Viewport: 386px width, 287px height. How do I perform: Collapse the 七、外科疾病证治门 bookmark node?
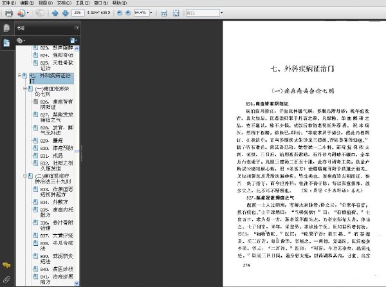[19, 75]
